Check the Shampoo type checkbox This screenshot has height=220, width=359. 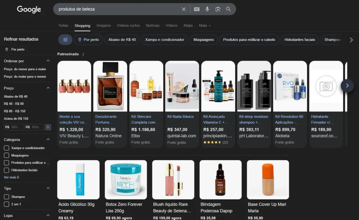[x=6, y=197]
